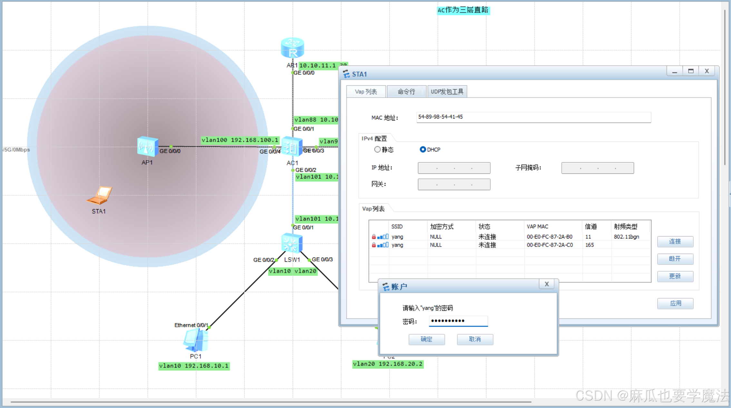731x408 pixels.
Task: Switch to the 命令行 tab
Action: (x=406, y=92)
